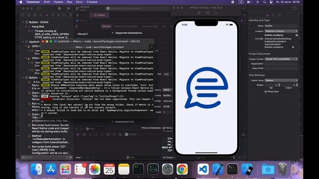
Task: Collapse the Bubble - 62554 tree node
Action: (x=23, y=22)
